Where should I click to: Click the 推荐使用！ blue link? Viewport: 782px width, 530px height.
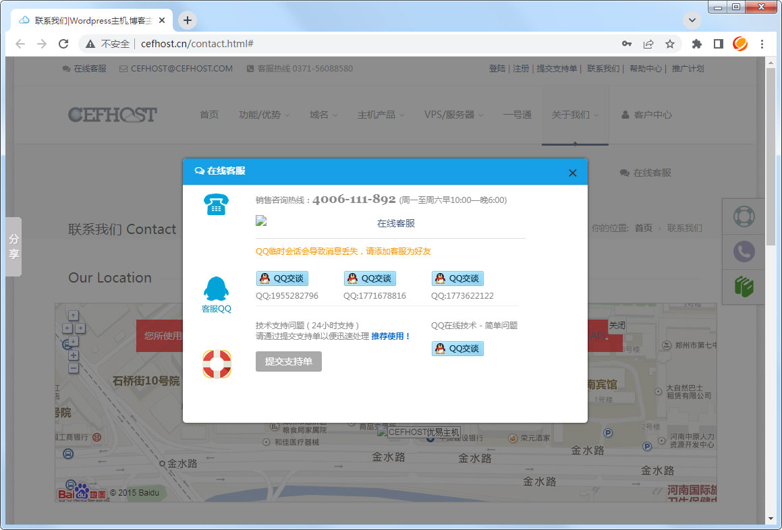click(391, 336)
